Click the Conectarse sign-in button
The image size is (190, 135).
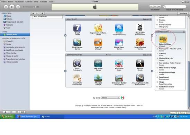coord(183,14)
